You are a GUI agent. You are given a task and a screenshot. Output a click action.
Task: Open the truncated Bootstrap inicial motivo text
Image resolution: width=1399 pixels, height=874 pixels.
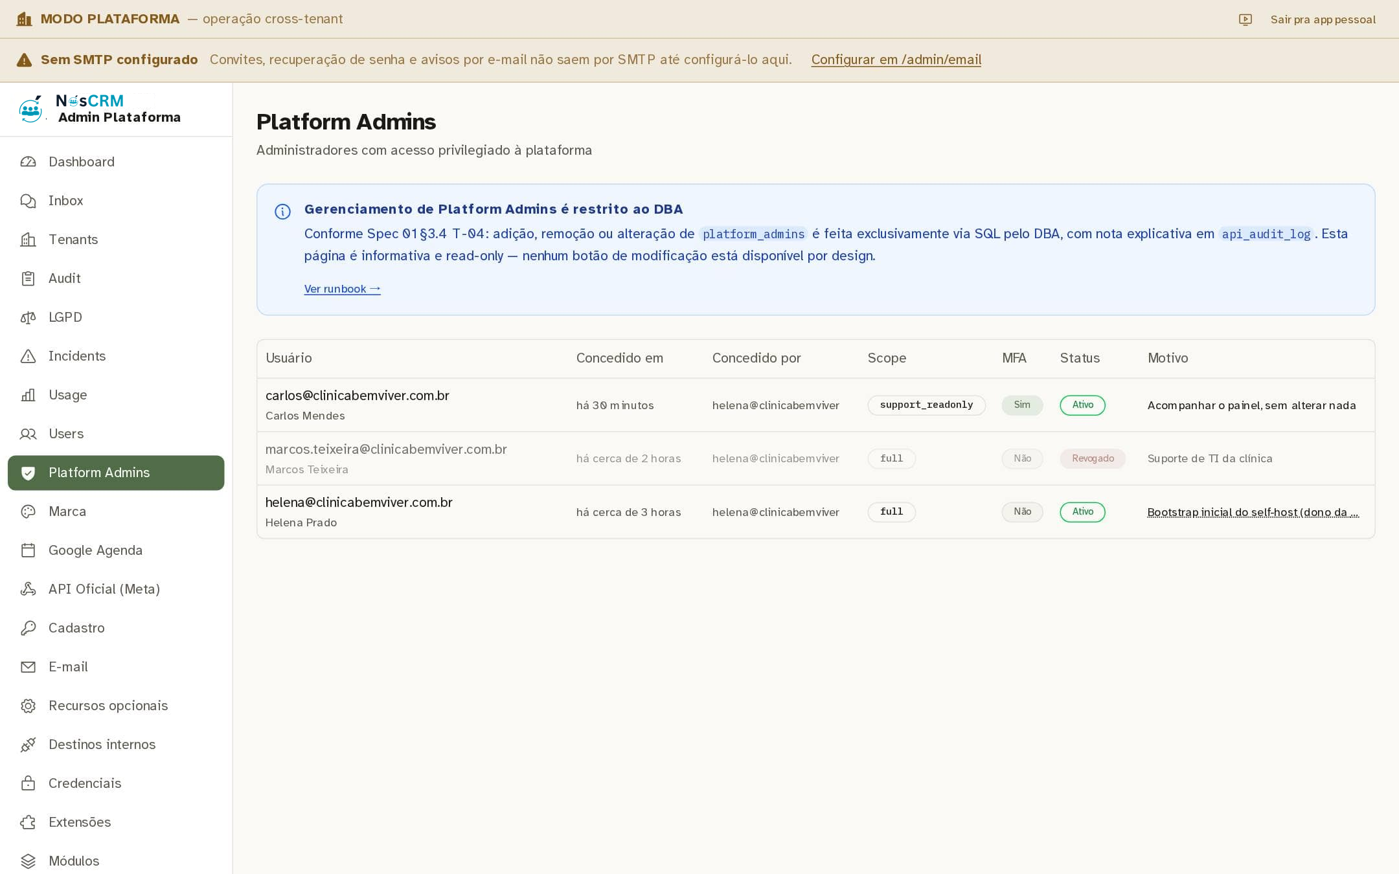[x=1253, y=512]
